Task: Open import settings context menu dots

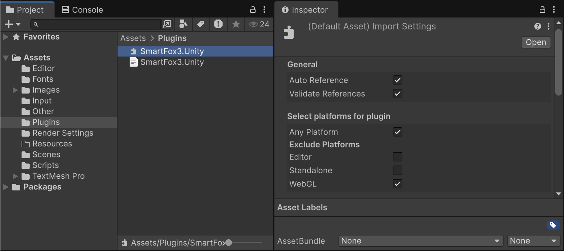Action: [x=549, y=26]
